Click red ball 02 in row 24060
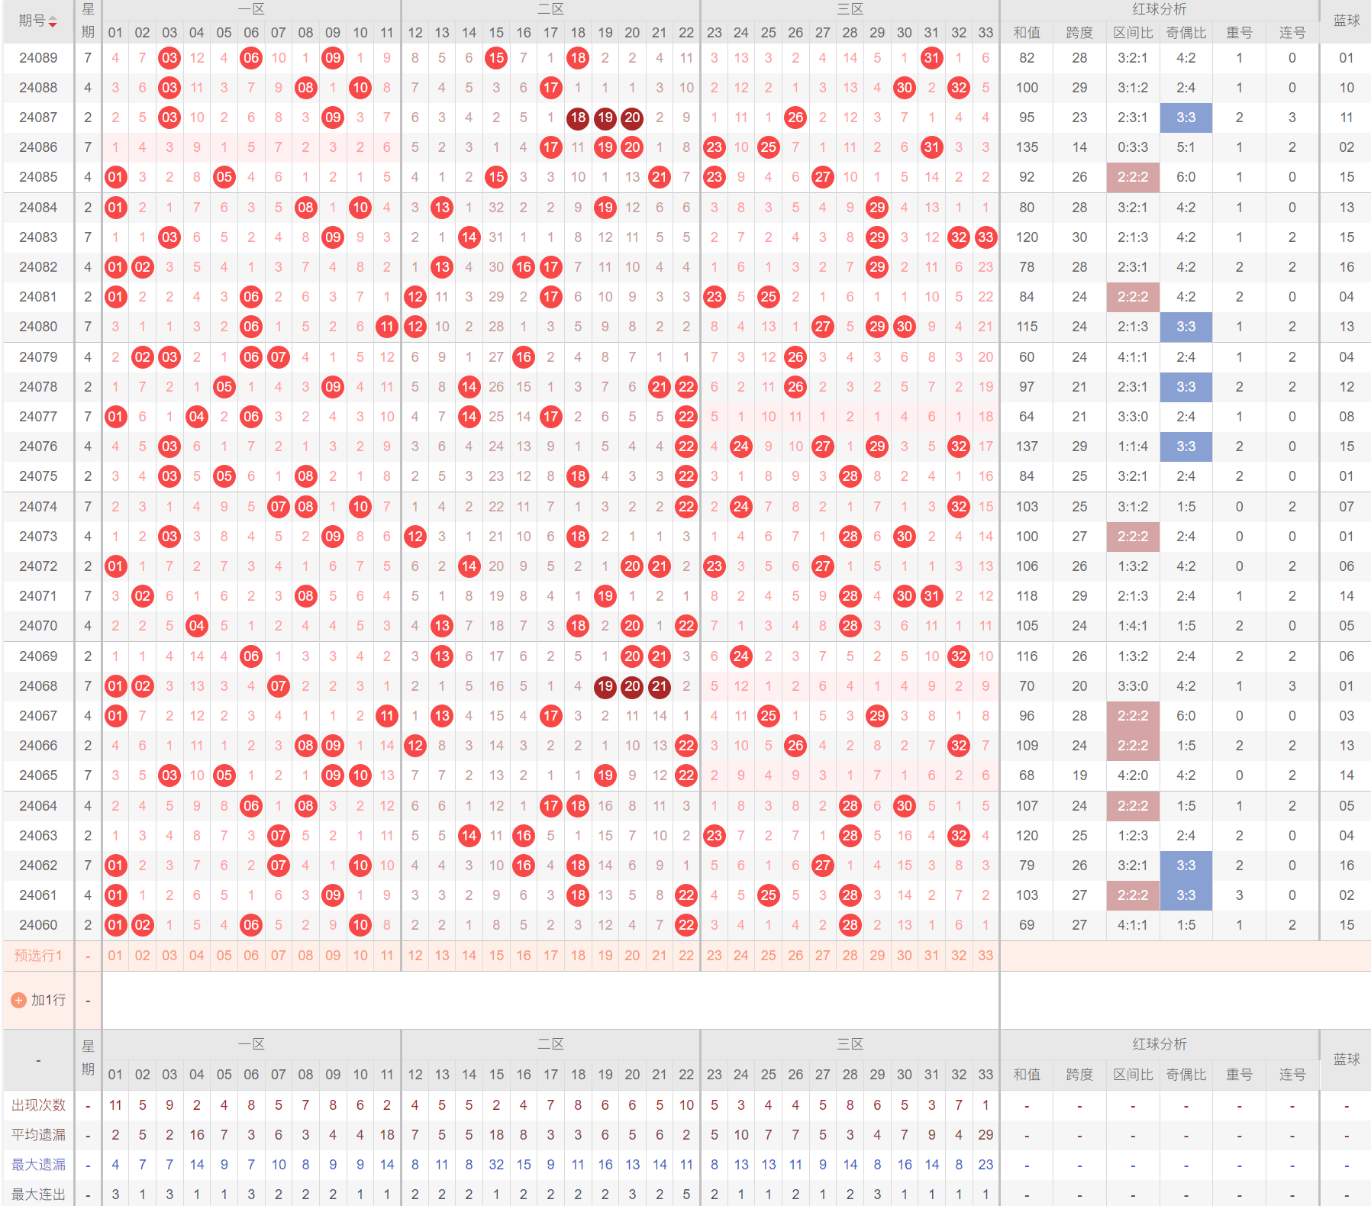This screenshot has height=1206, width=1371. pyautogui.click(x=143, y=925)
